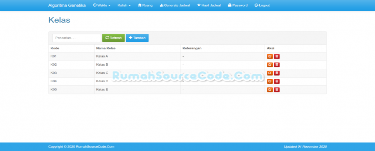Edit the K03 Kelas C row
The width and height of the screenshot is (375, 151).
click(x=270, y=73)
